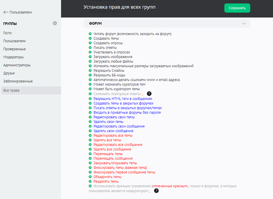The width and height of the screenshot is (273, 199).
Task: Open Администраторы group in sidebar
Action: coord(17,65)
